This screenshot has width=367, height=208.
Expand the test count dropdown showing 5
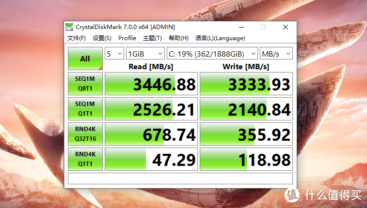coord(114,54)
